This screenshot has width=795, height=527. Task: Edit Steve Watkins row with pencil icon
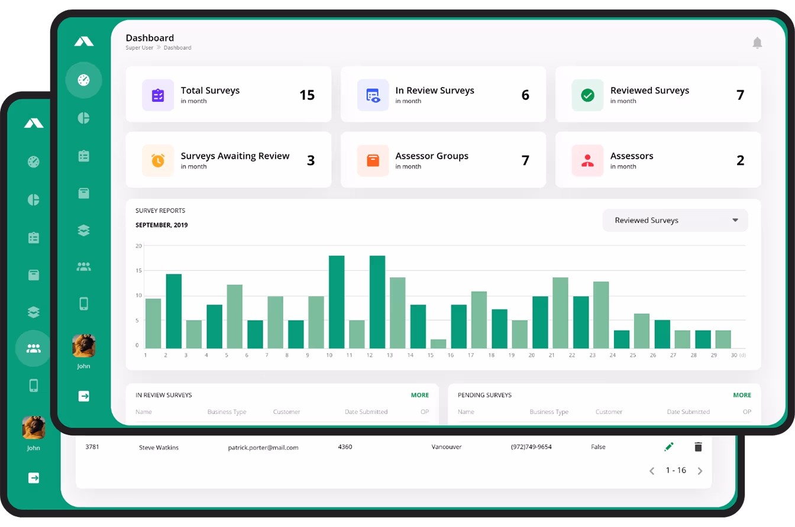pos(669,447)
